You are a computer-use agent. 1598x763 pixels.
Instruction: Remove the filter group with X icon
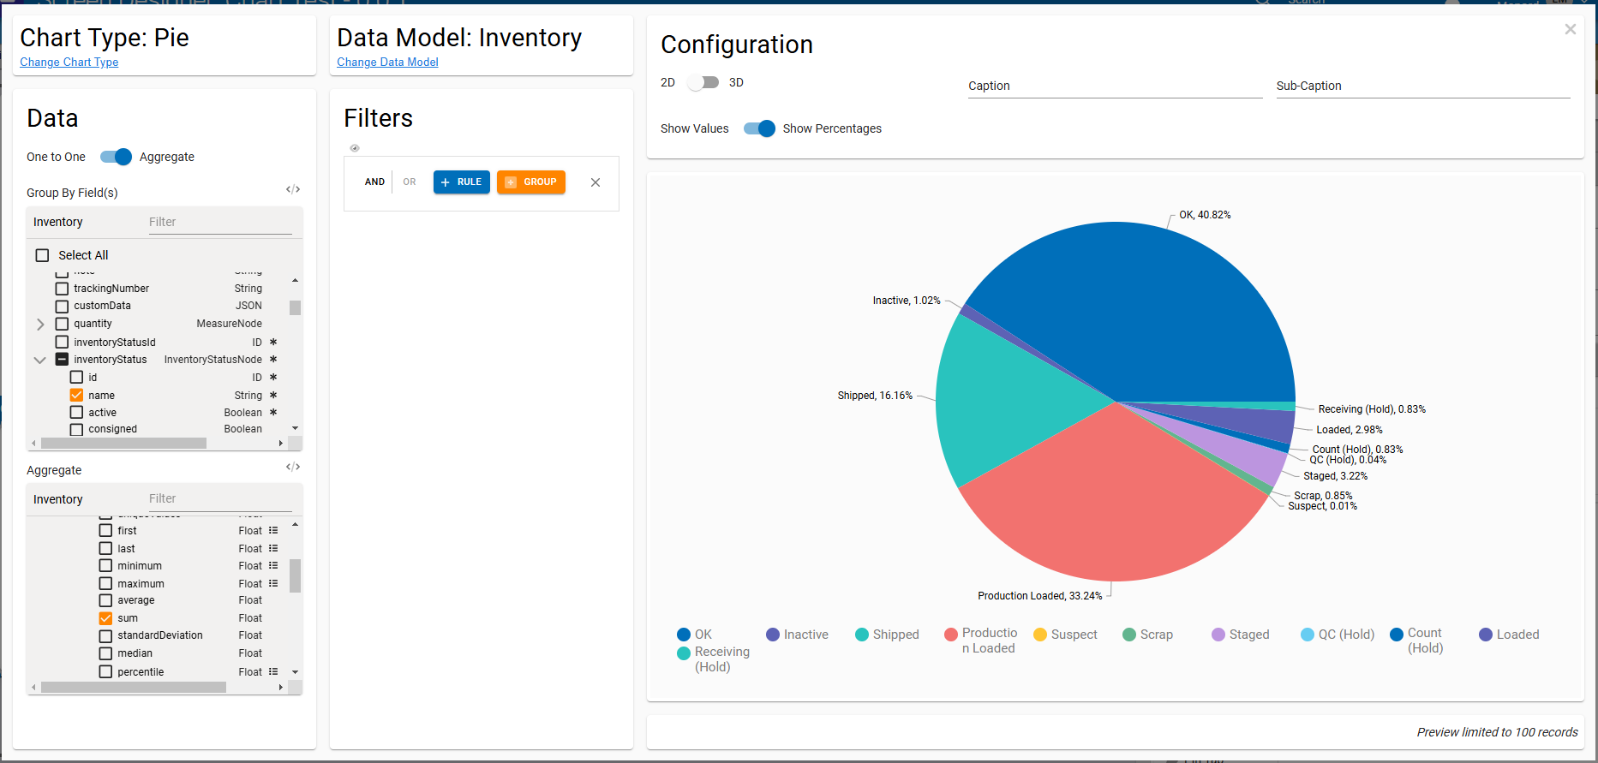(596, 182)
